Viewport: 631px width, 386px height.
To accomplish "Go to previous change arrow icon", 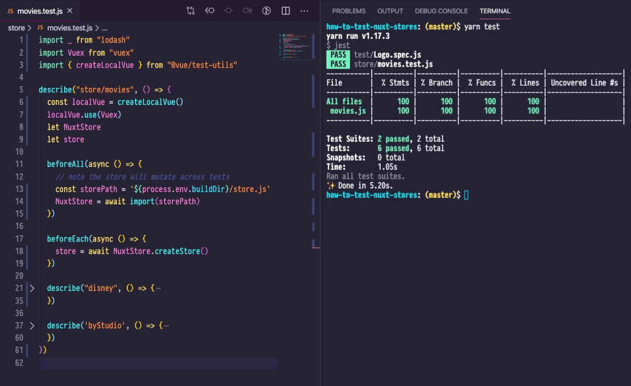I will [210, 11].
